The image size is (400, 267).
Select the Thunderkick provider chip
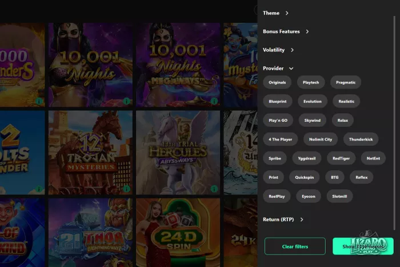(361, 140)
